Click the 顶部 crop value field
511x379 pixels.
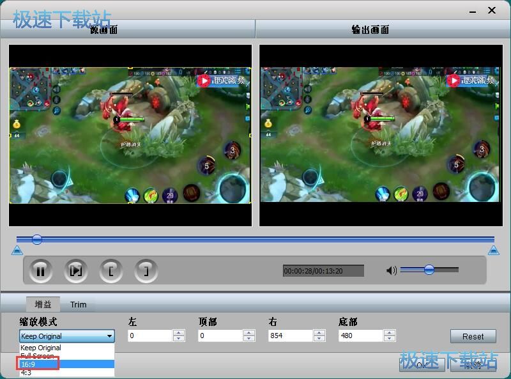click(x=220, y=336)
